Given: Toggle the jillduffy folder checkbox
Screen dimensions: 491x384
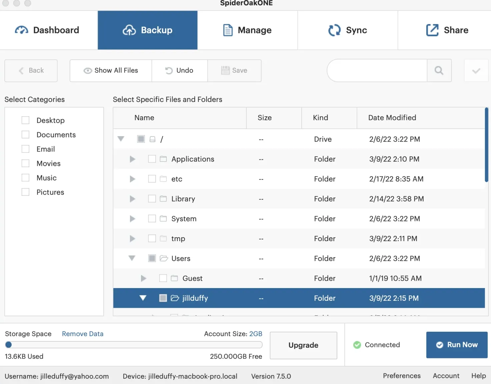Looking at the screenshot, I should point(163,298).
